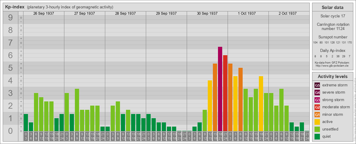Click the 30 Sep 1937 date header

coord(207,13)
